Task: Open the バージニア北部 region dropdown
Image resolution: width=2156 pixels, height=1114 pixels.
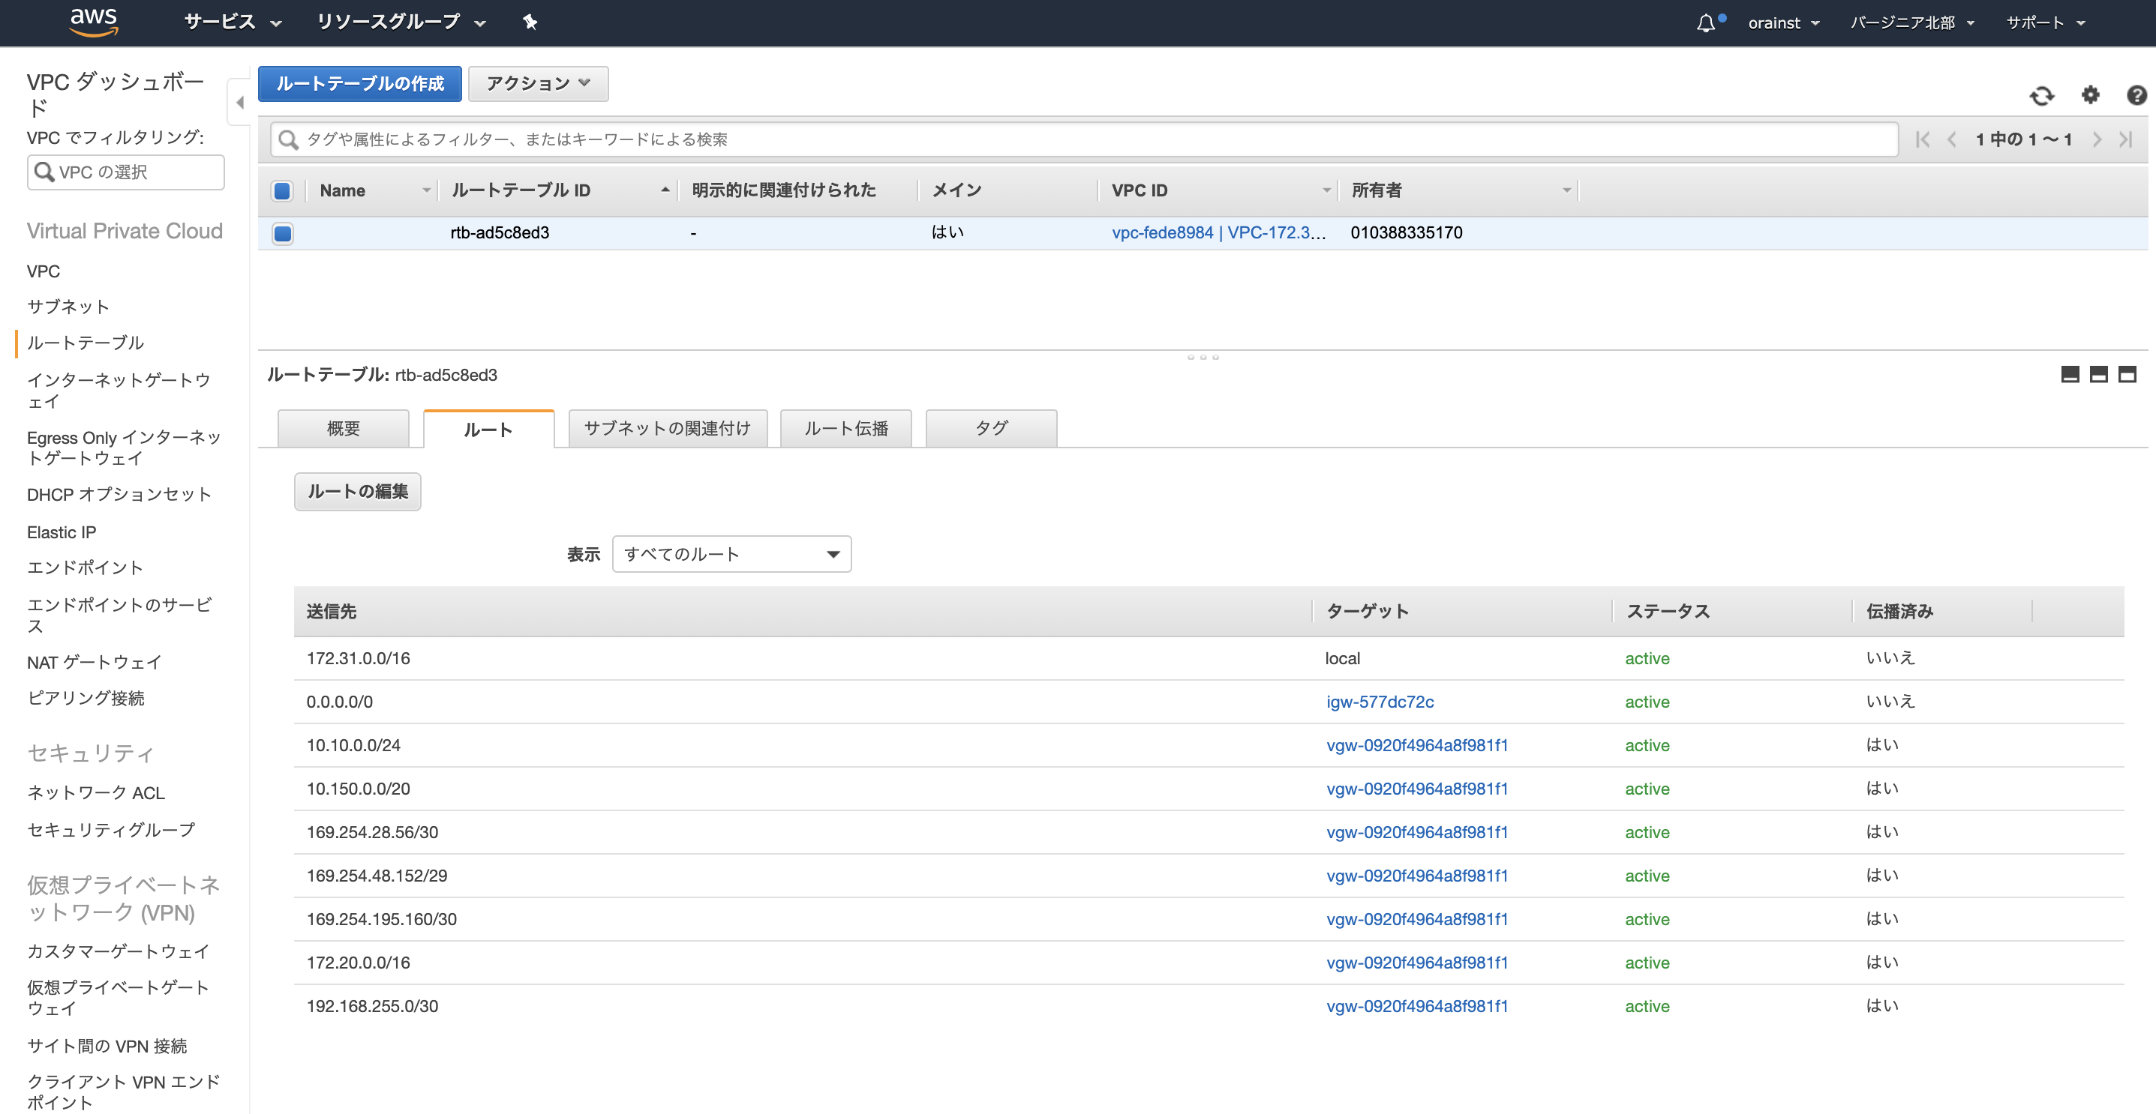Action: [1911, 22]
